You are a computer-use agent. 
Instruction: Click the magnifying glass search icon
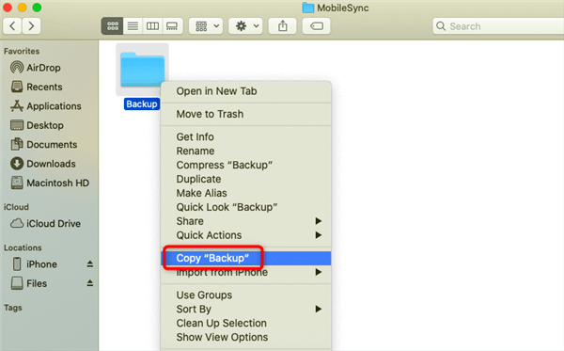pos(441,26)
